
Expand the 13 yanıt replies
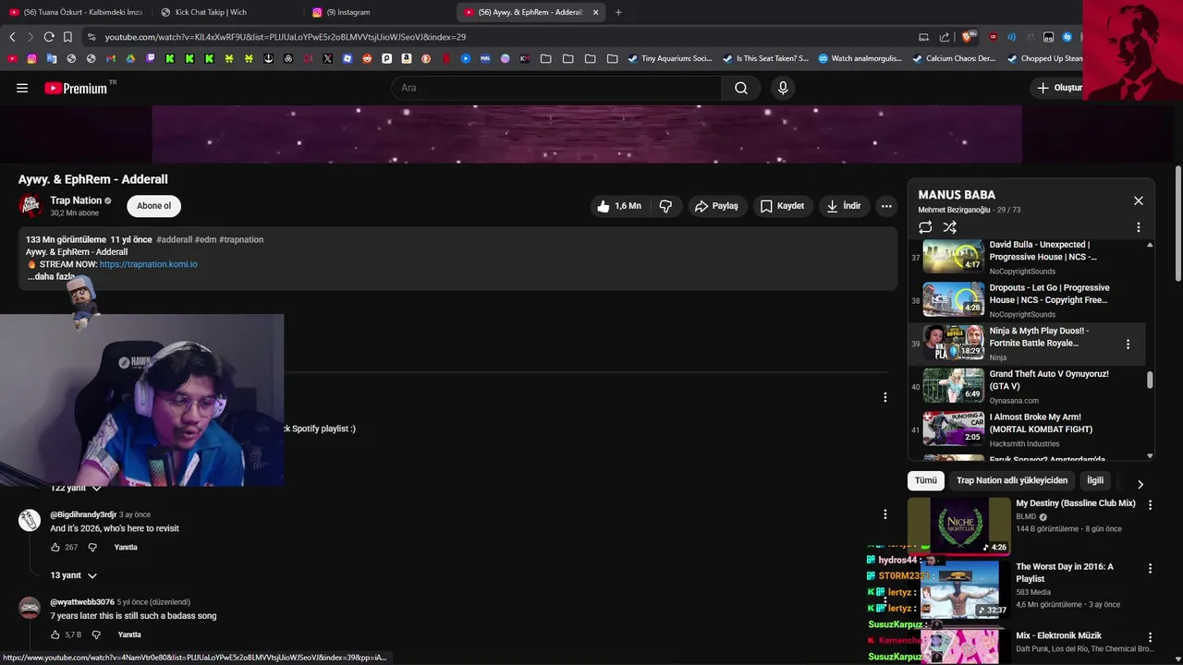pyautogui.click(x=73, y=575)
